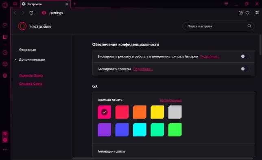Go forward to the next page
262x160 pixels.
pyautogui.click(x=23, y=13)
